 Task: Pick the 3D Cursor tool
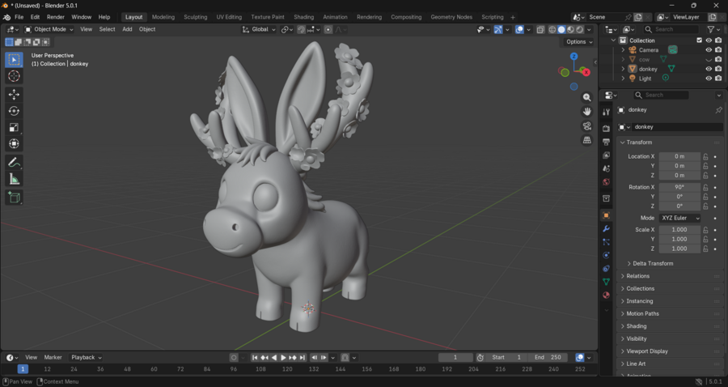pyautogui.click(x=14, y=76)
